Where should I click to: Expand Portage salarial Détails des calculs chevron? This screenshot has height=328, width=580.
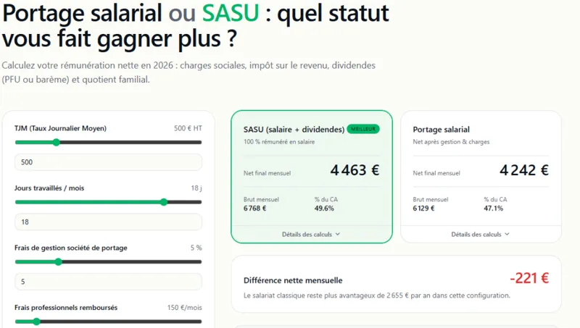(x=507, y=234)
